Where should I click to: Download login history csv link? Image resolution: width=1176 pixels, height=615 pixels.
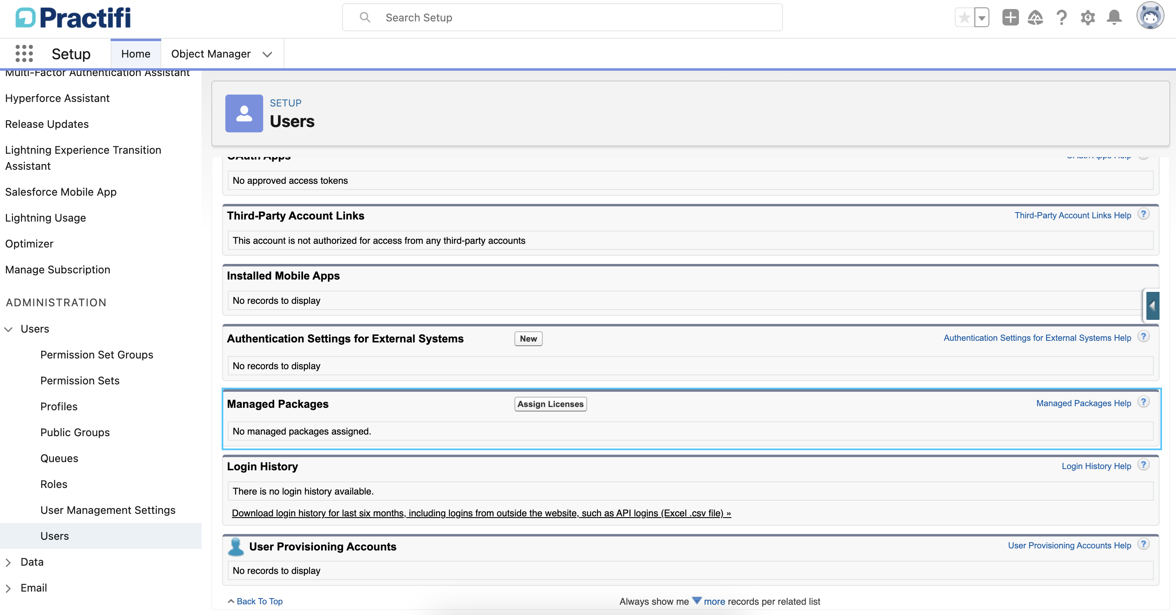tap(481, 513)
